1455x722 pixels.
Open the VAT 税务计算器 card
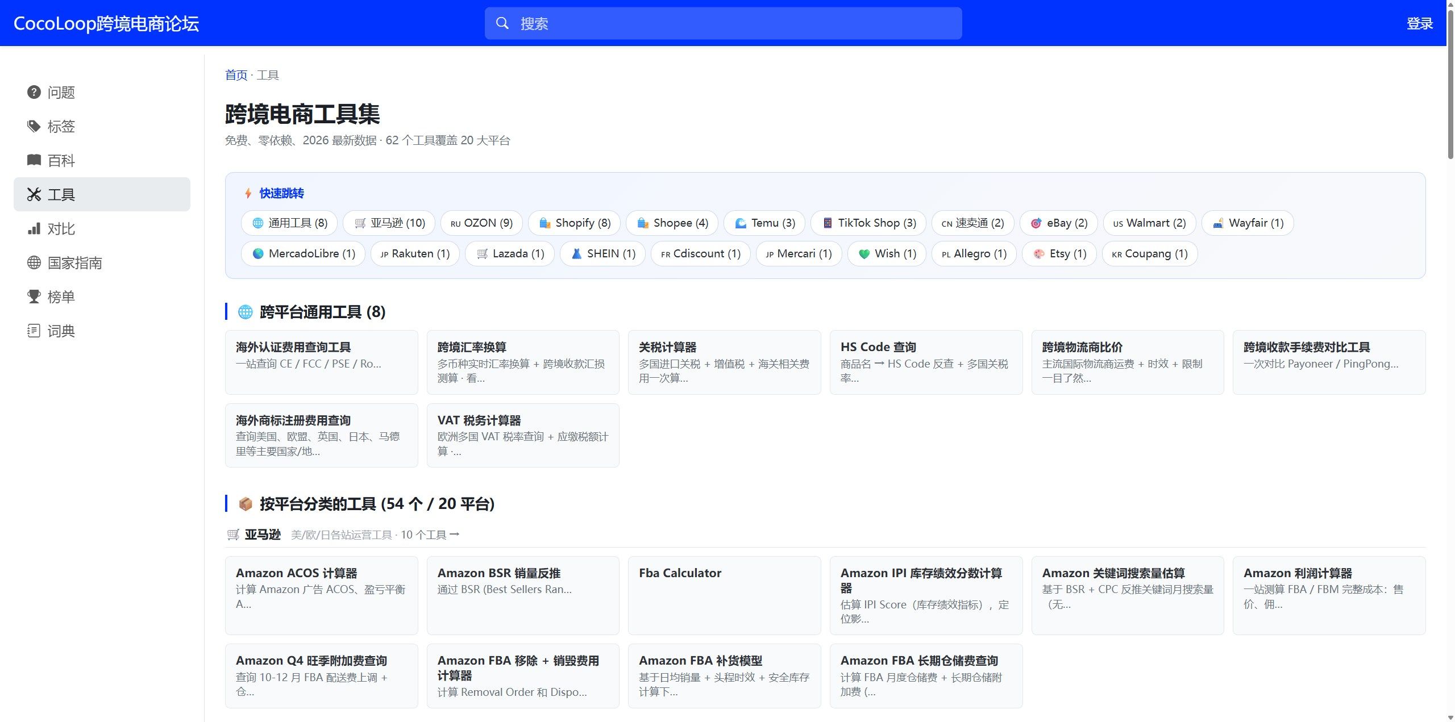click(x=523, y=435)
